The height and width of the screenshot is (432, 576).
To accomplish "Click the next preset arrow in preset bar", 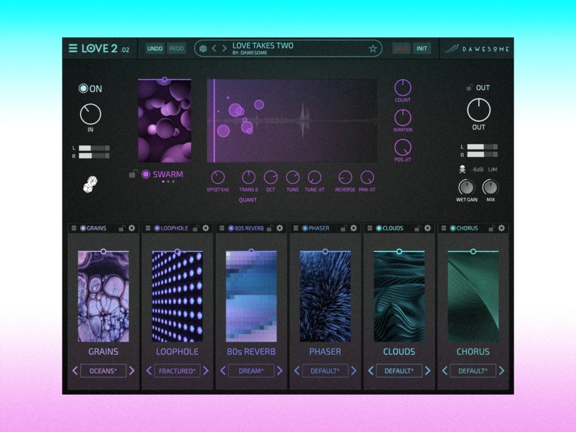I will coord(224,49).
